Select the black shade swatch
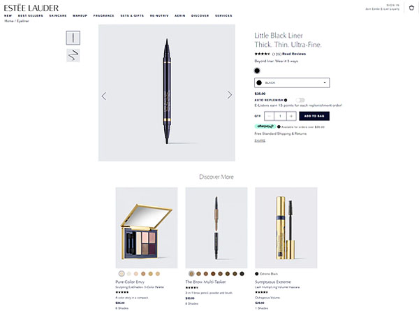The height and width of the screenshot is (311, 419). tap(257, 71)
